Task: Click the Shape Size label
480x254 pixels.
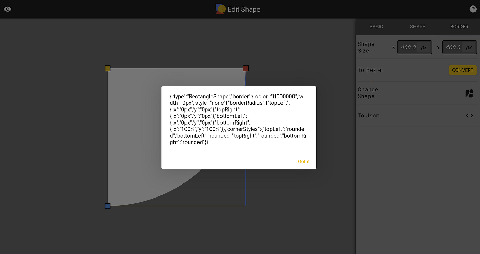Action: coord(366,47)
